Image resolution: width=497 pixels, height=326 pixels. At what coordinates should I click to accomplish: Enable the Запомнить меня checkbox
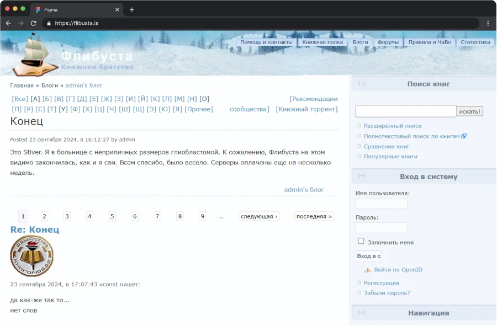pos(361,242)
